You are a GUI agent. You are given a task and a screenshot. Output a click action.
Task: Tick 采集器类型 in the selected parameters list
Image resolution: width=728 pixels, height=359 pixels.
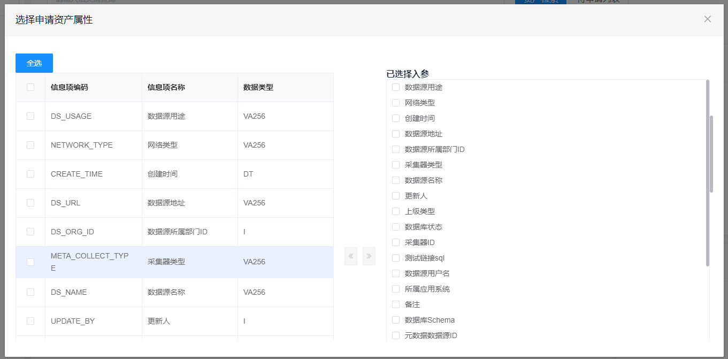(396, 165)
